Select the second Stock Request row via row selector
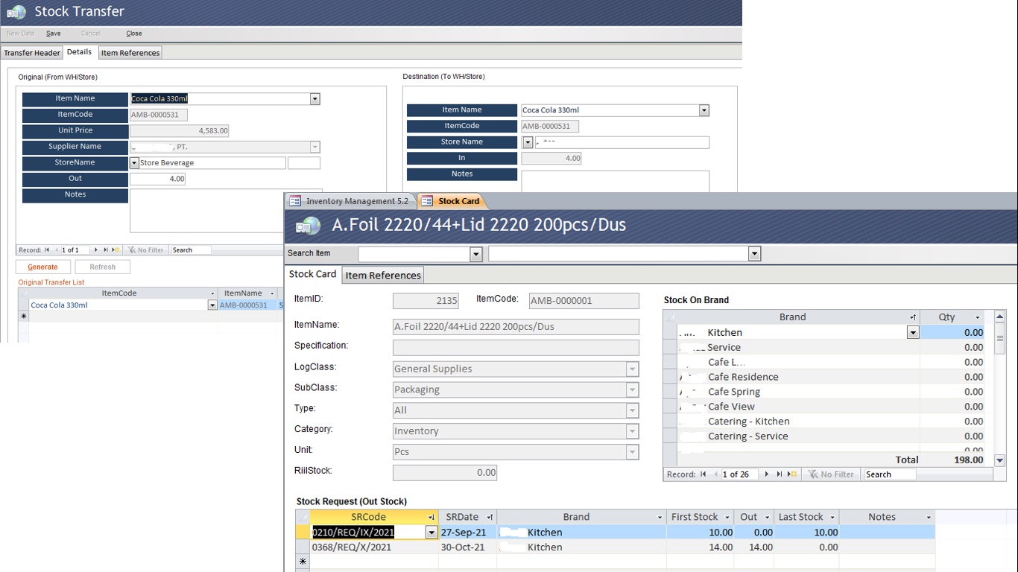Viewport: 1018px width, 572px height. tap(303, 547)
